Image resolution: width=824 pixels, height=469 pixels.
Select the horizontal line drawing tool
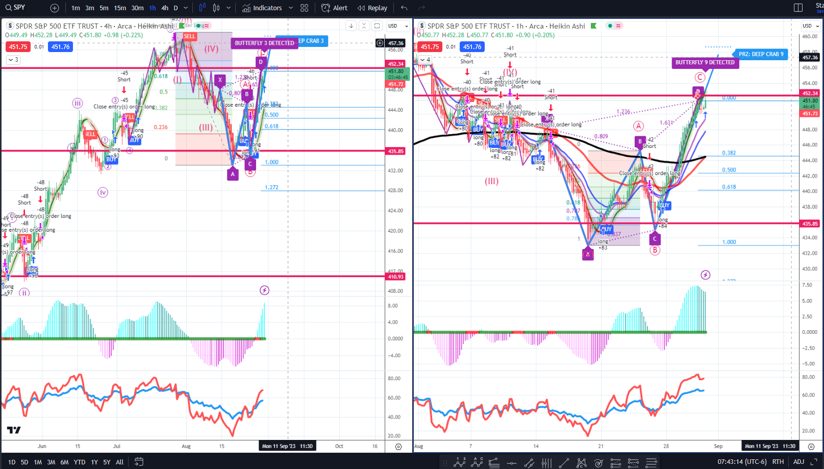pyautogui.click(x=512, y=463)
